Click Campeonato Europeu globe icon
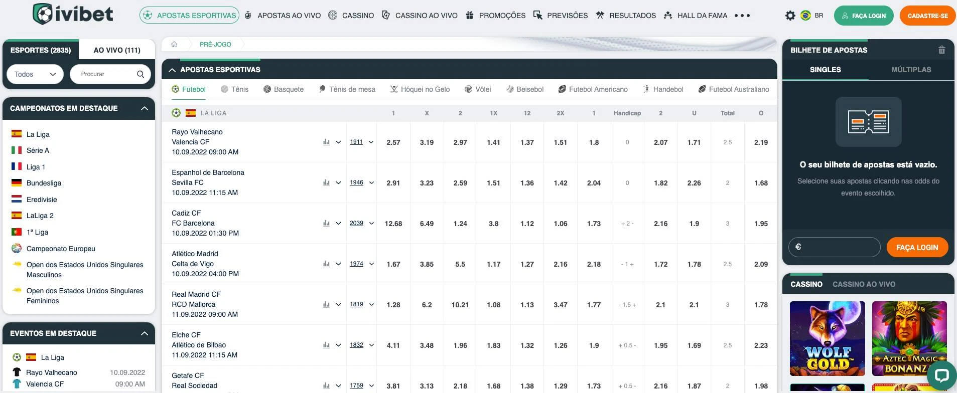The height and width of the screenshot is (393, 957). 17,248
